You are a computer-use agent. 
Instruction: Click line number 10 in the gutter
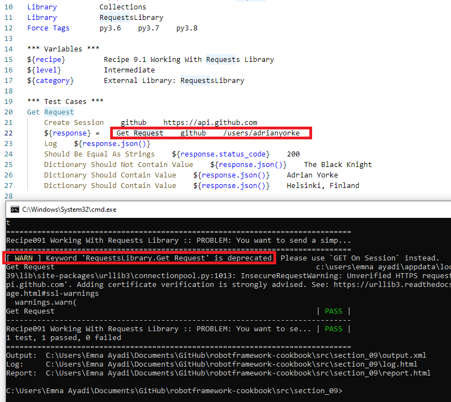pos(9,7)
